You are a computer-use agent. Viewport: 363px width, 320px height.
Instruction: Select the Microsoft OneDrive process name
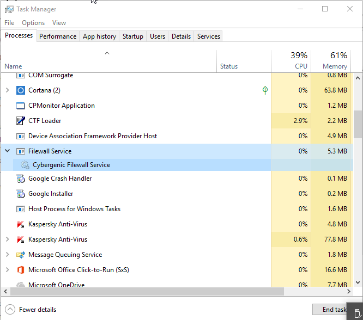click(56, 285)
